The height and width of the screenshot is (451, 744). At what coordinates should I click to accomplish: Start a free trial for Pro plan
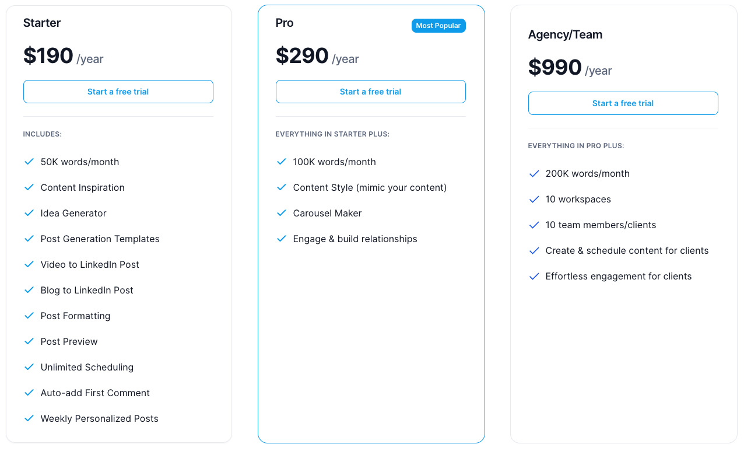click(x=370, y=92)
